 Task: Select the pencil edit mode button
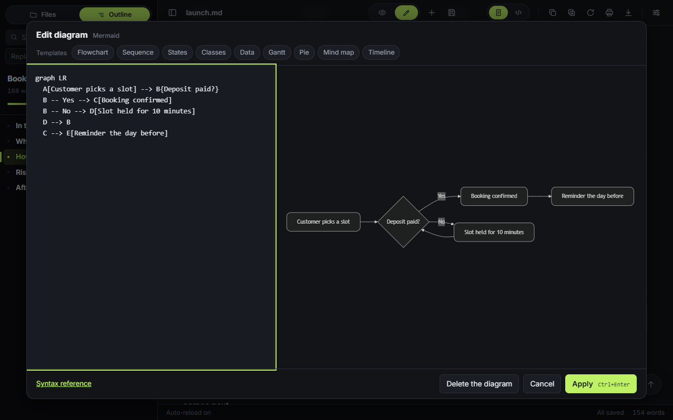pyautogui.click(x=406, y=13)
